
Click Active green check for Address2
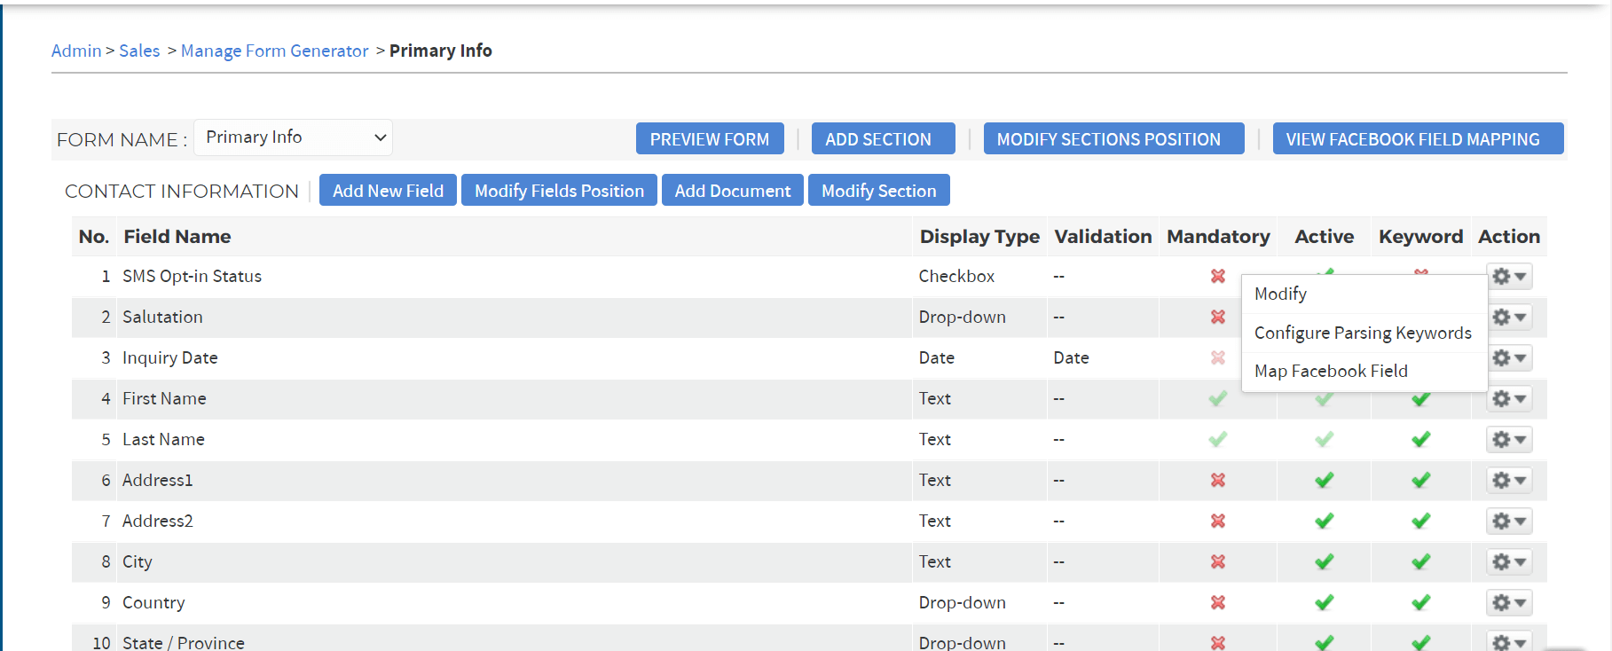1324,521
